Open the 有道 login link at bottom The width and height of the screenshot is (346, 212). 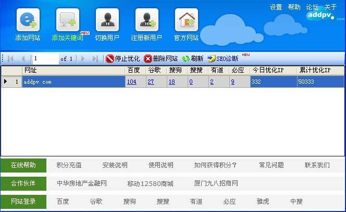pyautogui.click(x=196, y=202)
